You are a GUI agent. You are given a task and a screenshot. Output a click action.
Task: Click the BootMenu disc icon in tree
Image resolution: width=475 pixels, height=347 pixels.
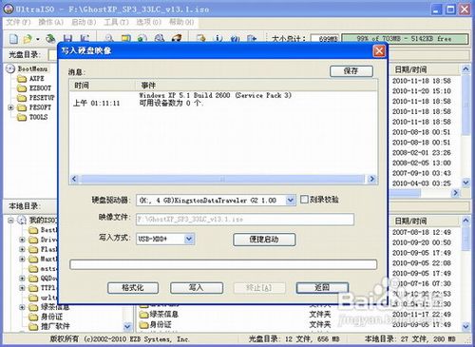coord(10,68)
